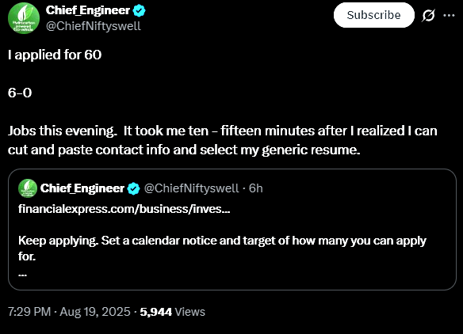Click Chief_Engineer's green profile avatar
Viewport: 463px width, 334px height.
point(24,18)
